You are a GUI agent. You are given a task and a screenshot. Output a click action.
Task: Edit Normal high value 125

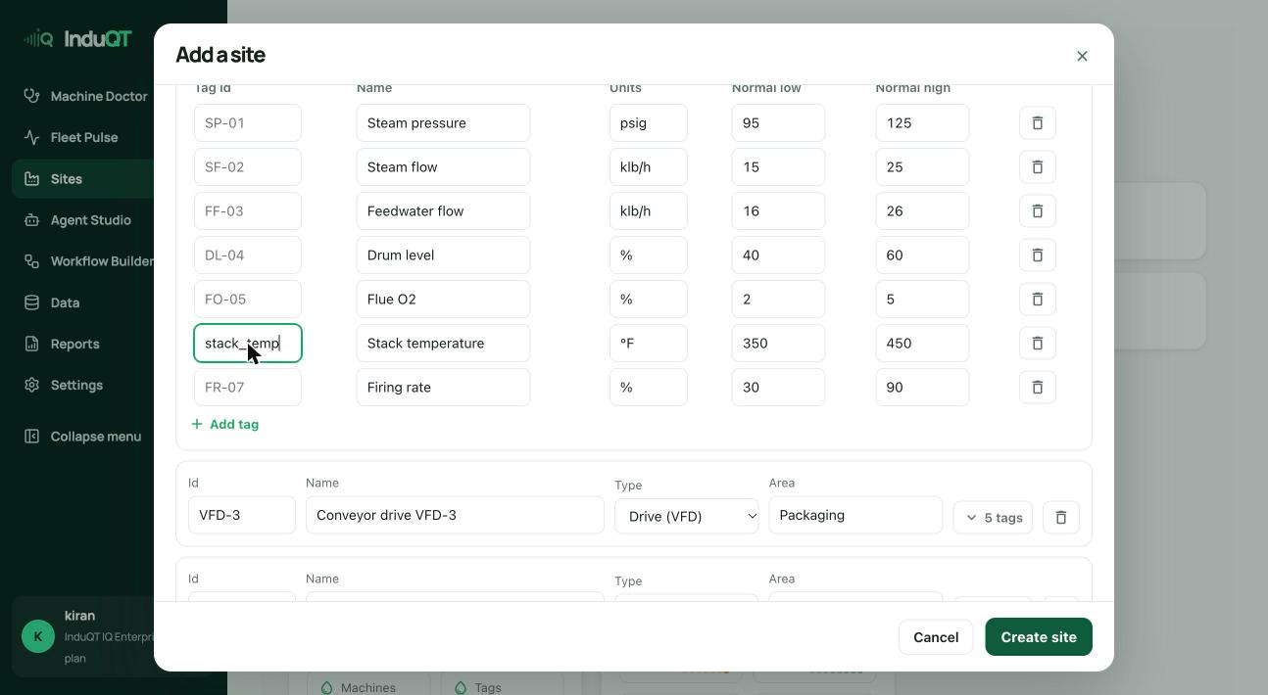click(922, 123)
